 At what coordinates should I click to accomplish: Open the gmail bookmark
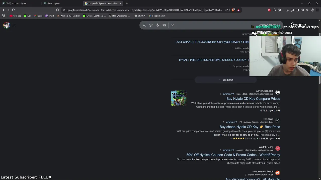click(x=38, y=16)
